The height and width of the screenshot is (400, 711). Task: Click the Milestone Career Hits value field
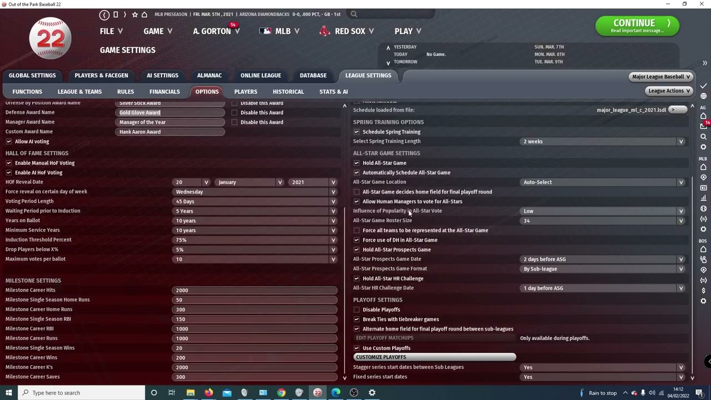[x=255, y=291]
